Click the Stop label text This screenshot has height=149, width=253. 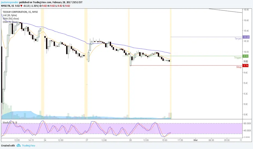(239, 67)
